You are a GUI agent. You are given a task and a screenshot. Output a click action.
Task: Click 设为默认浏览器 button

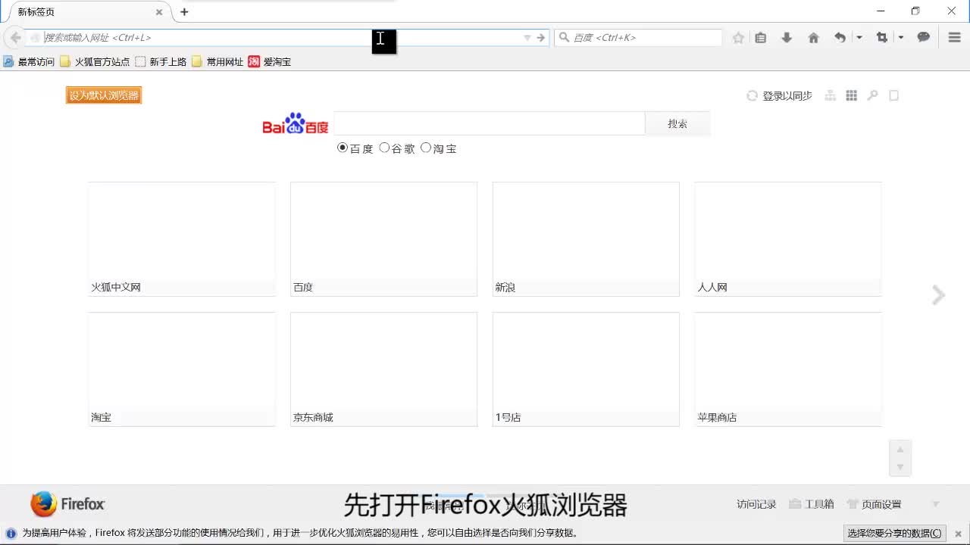[x=104, y=95]
